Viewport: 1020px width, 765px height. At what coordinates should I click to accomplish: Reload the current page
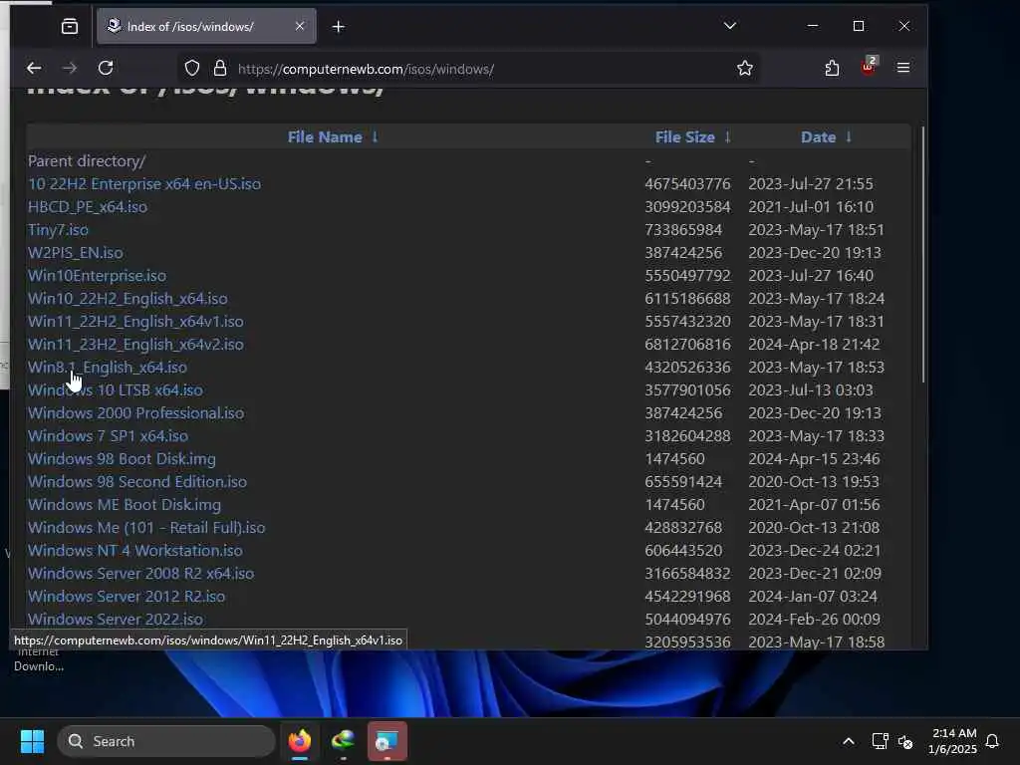[x=106, y=68]
